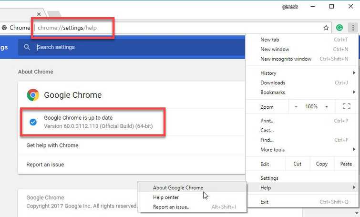The width and height of the screenshot is (360, 217).
Task: Select New incognito window
Action: (x=286, y=59)
